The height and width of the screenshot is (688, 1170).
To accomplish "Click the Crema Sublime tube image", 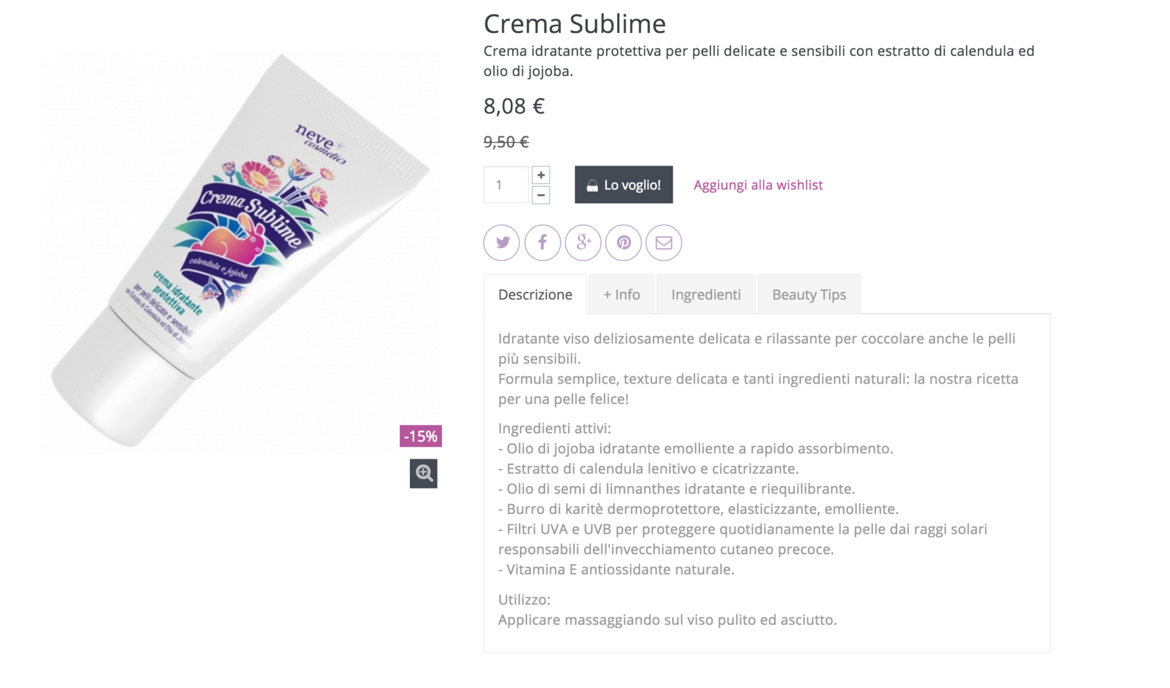I will pos(239,248).
